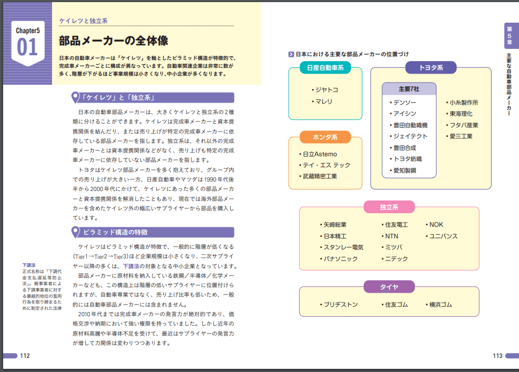Click the Chapter5 01 badge
519x372 pixels.
click(x=28, y=43)
